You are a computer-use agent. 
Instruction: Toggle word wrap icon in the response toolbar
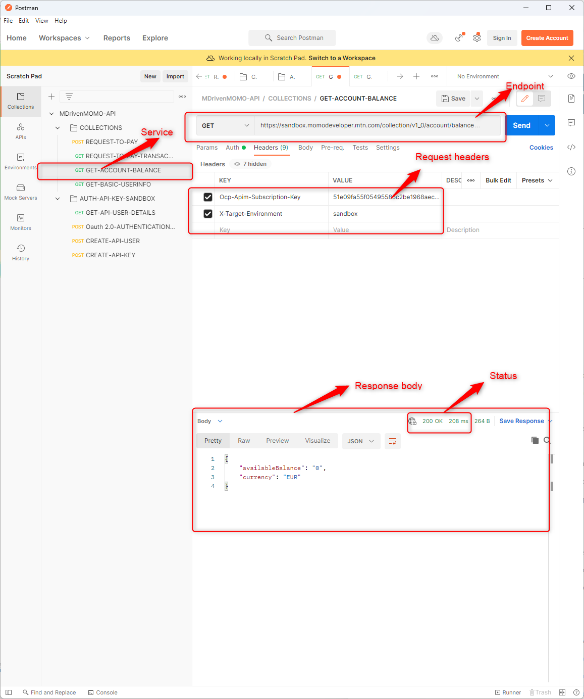[x=392, y=441]
